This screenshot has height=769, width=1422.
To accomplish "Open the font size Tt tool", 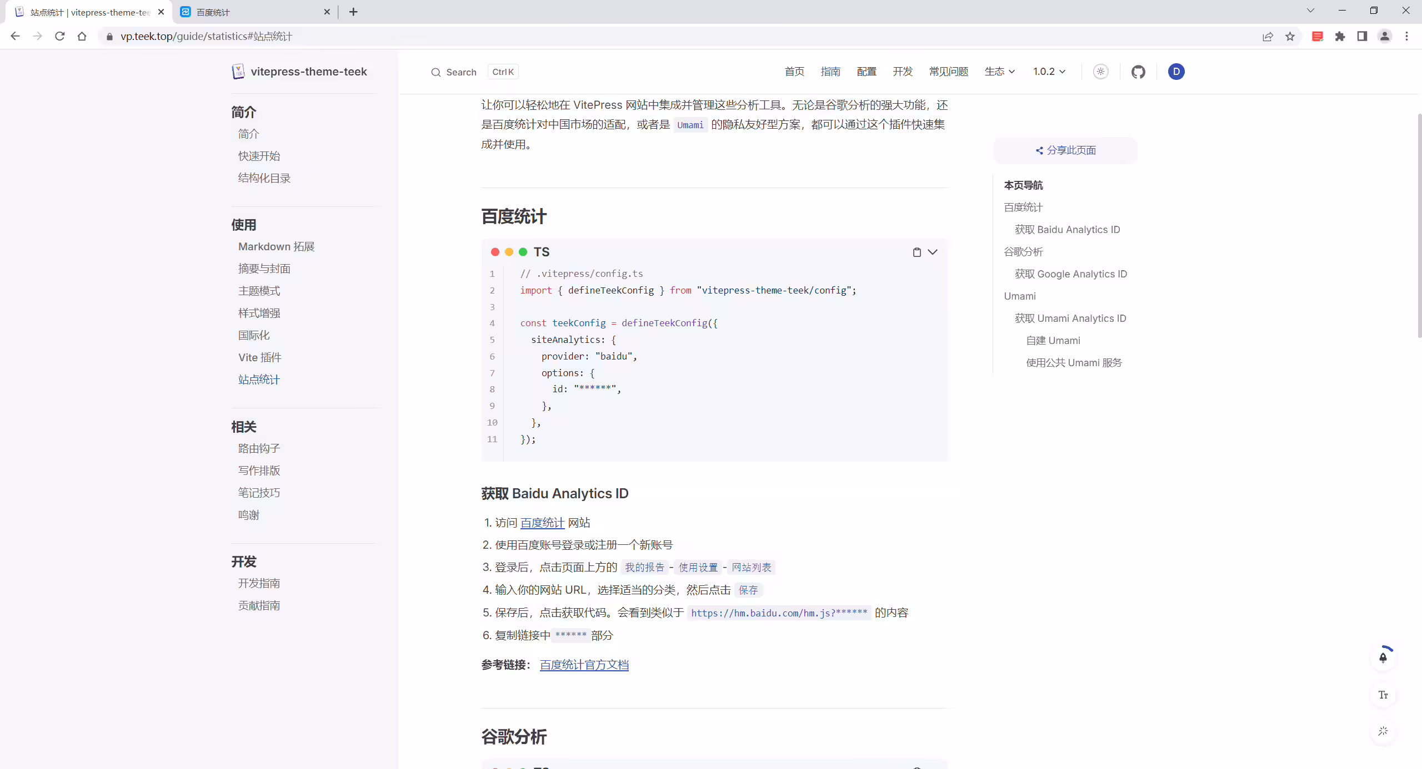I will [x=1383, y=695].
